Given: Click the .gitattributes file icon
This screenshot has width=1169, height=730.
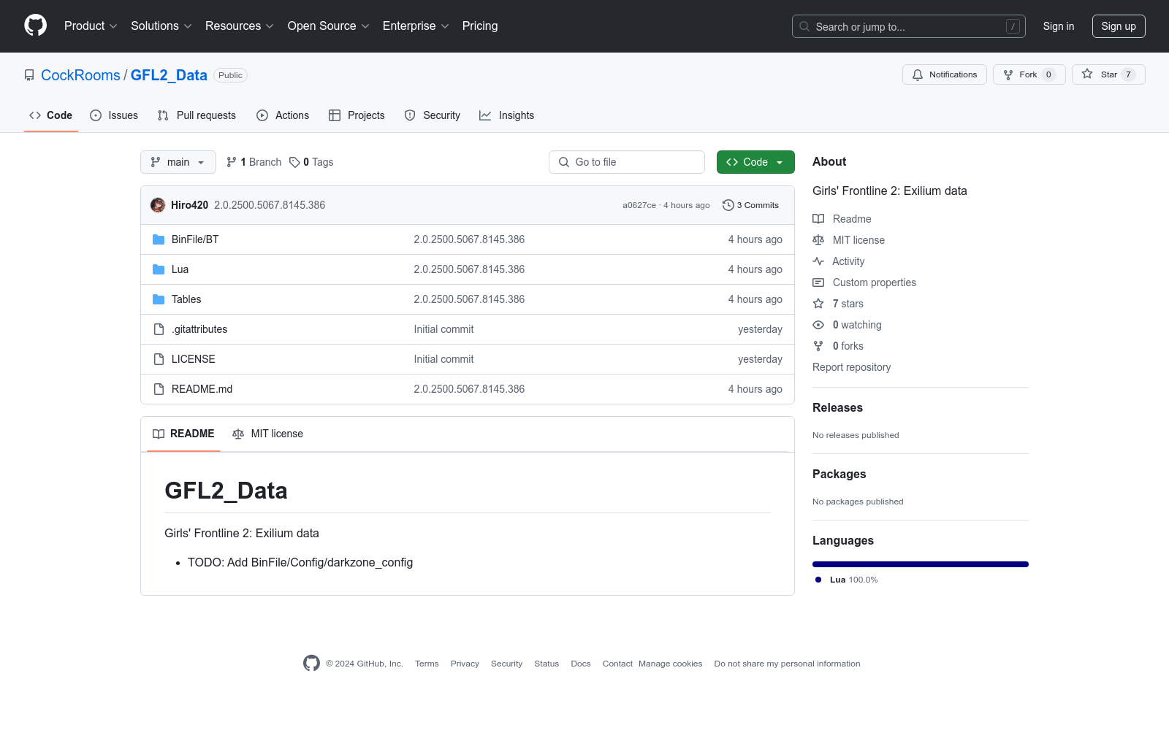Looking at the screenshot, I should (159, 329).
